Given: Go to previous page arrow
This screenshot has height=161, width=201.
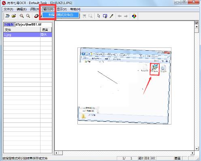Looking at the screenshot, I should point(120,16).
